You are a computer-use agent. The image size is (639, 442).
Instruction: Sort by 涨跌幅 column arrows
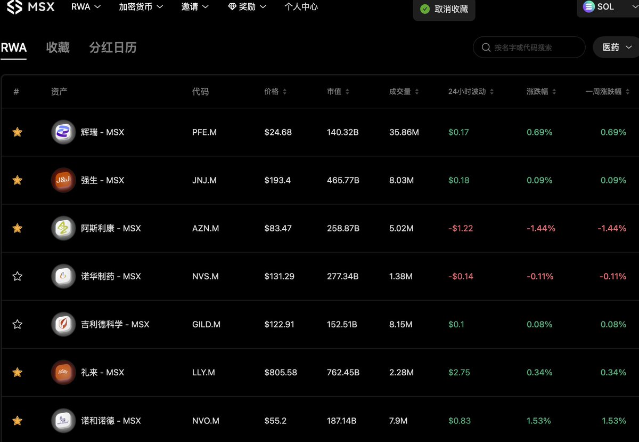pyautogui.click(x=554, y=92)
